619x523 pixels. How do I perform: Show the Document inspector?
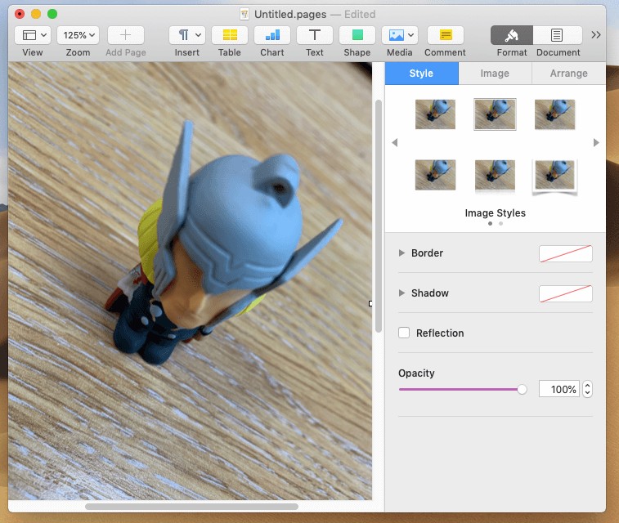[558, 35]
